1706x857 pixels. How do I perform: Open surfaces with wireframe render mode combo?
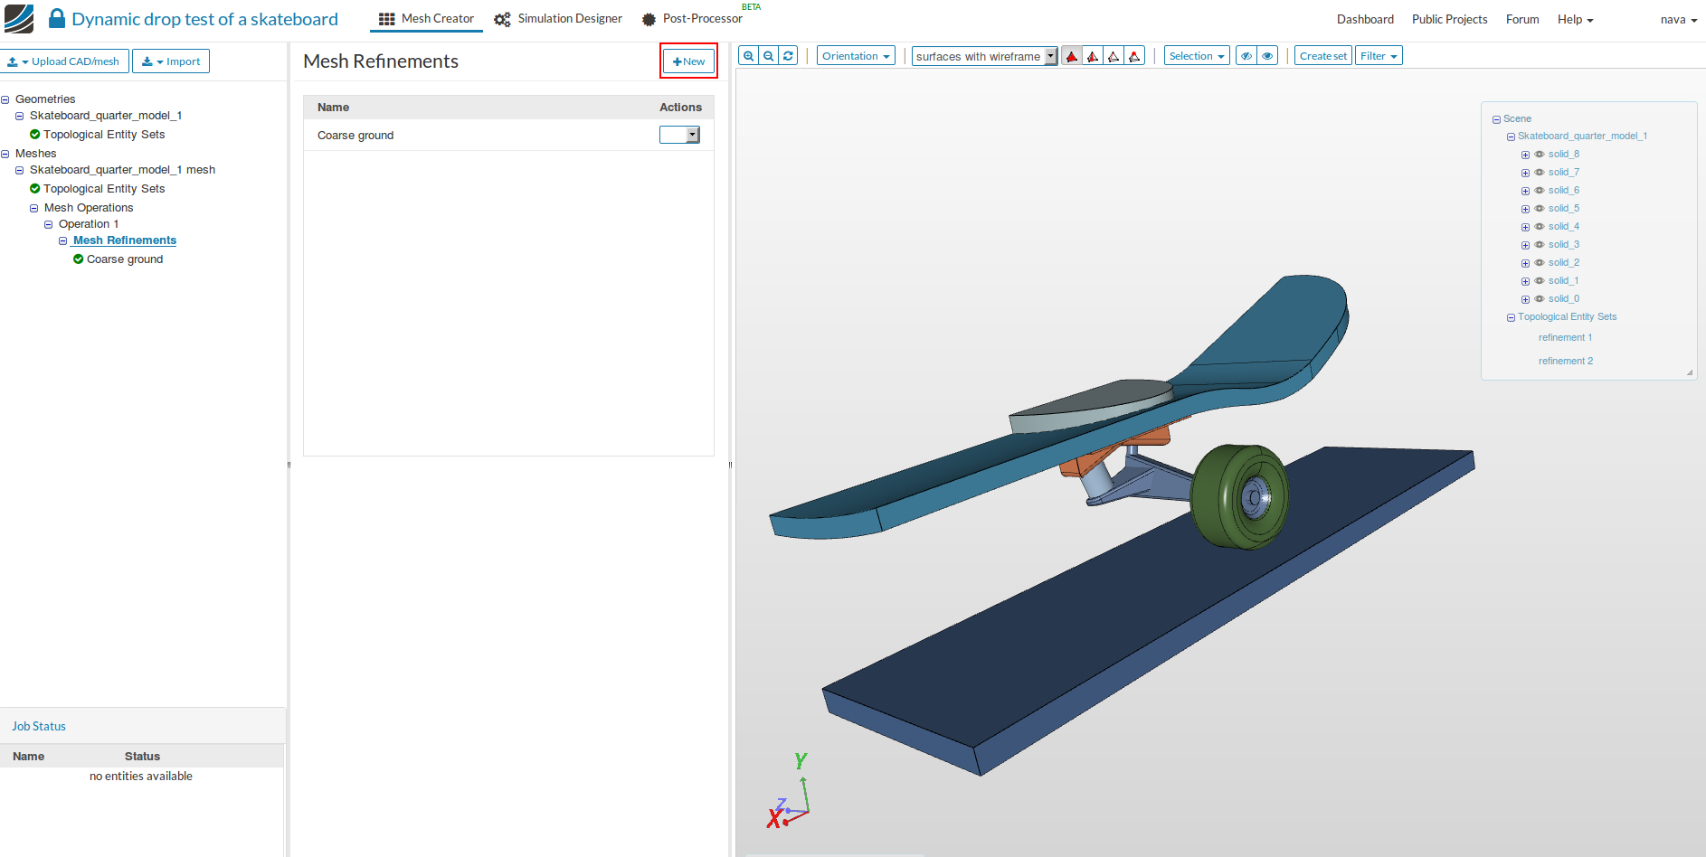tap(984, 56)
